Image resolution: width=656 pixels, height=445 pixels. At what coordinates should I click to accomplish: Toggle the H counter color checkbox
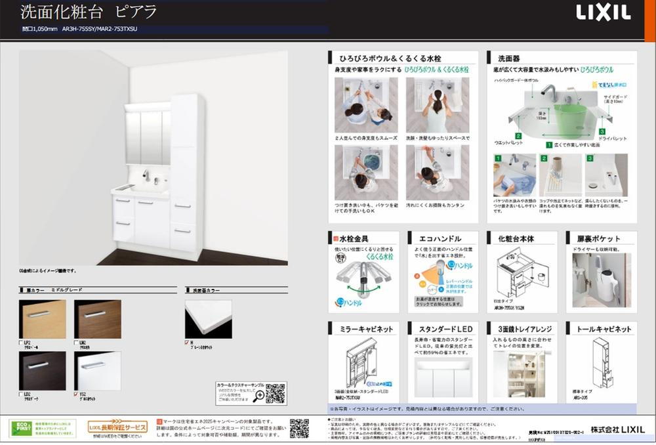coord(187,342)
